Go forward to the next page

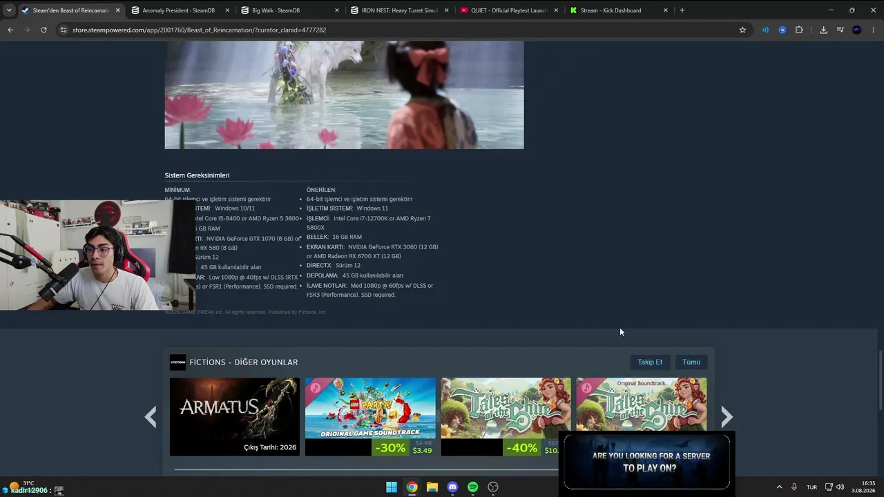coord(27,30)
